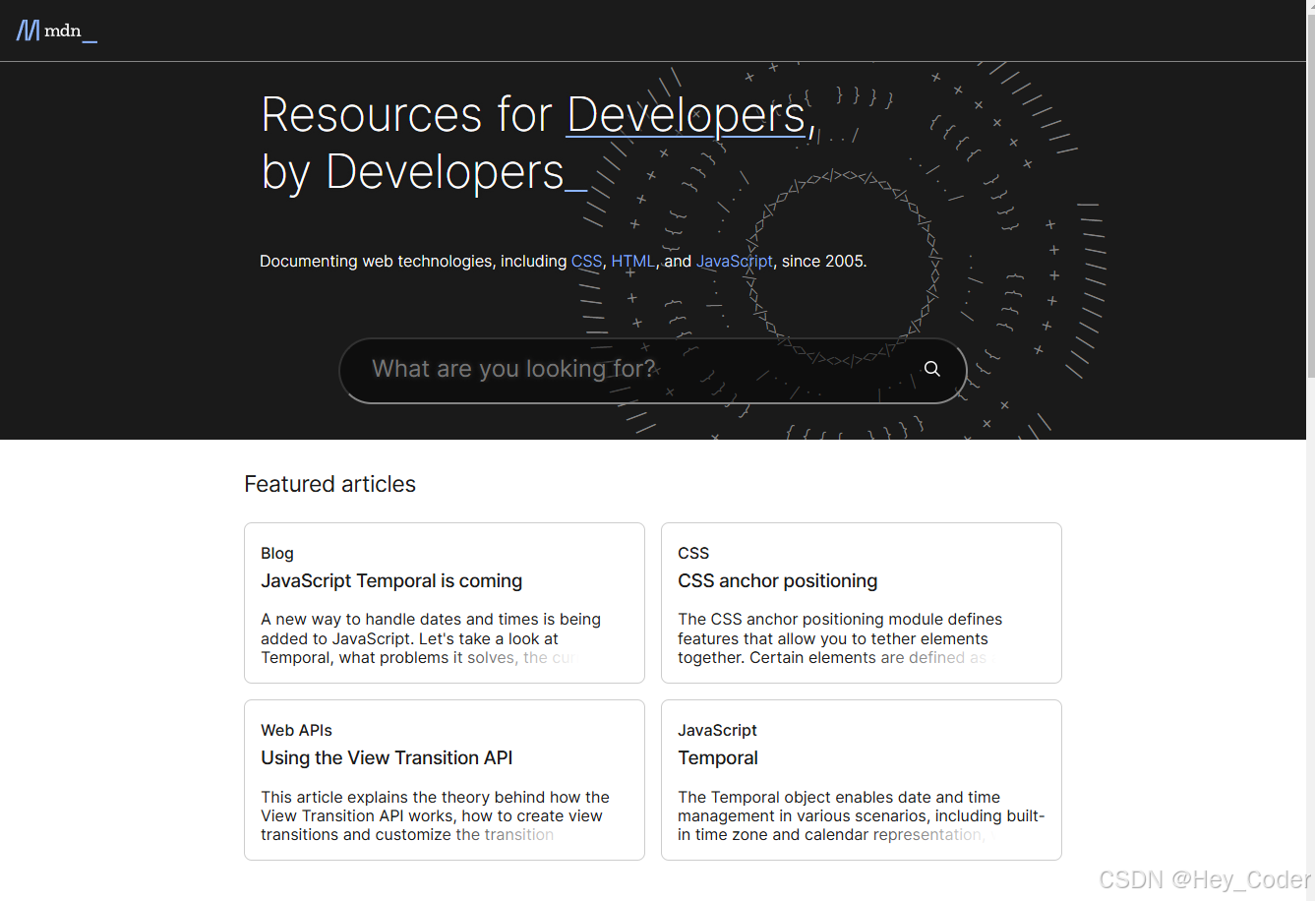This screenshot has width=1315, height=901.
Task: Open the CSS link in the intro text
Action: [586, 261]
